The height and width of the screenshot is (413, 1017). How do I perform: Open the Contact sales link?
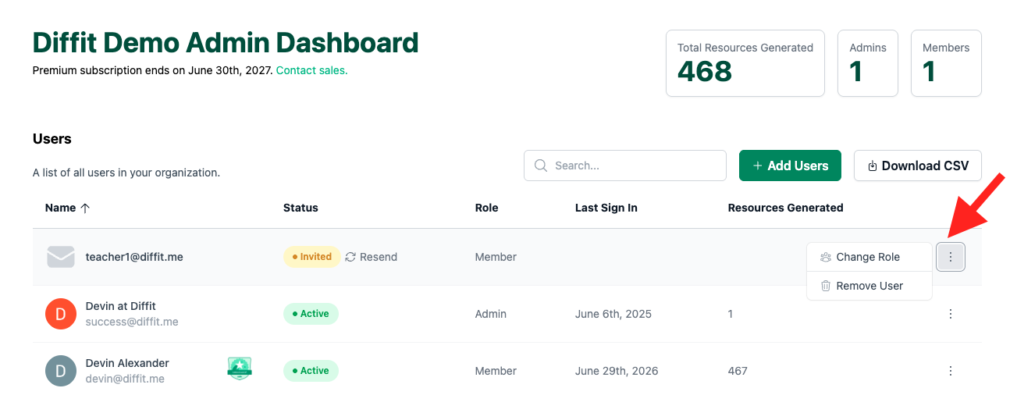(x=311, y=70)
